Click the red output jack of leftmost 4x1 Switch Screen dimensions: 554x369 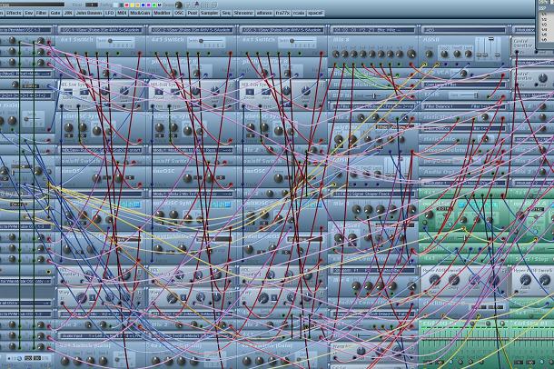[140, 54]
